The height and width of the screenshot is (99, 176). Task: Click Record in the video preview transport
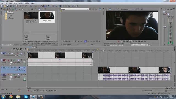click(x=119, y=41)
